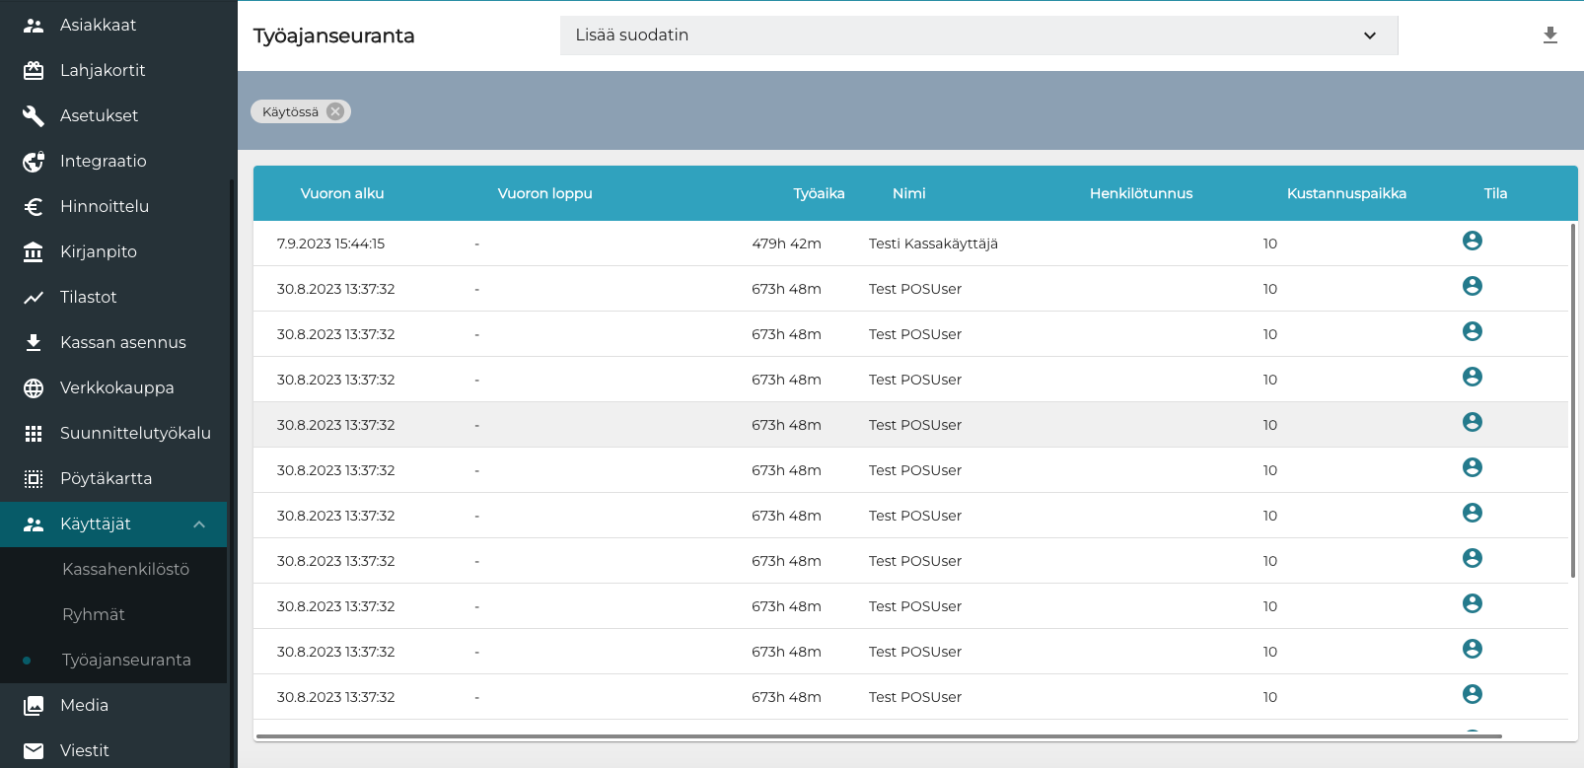Click the Asetukset wrench icon

coord(34,116)
